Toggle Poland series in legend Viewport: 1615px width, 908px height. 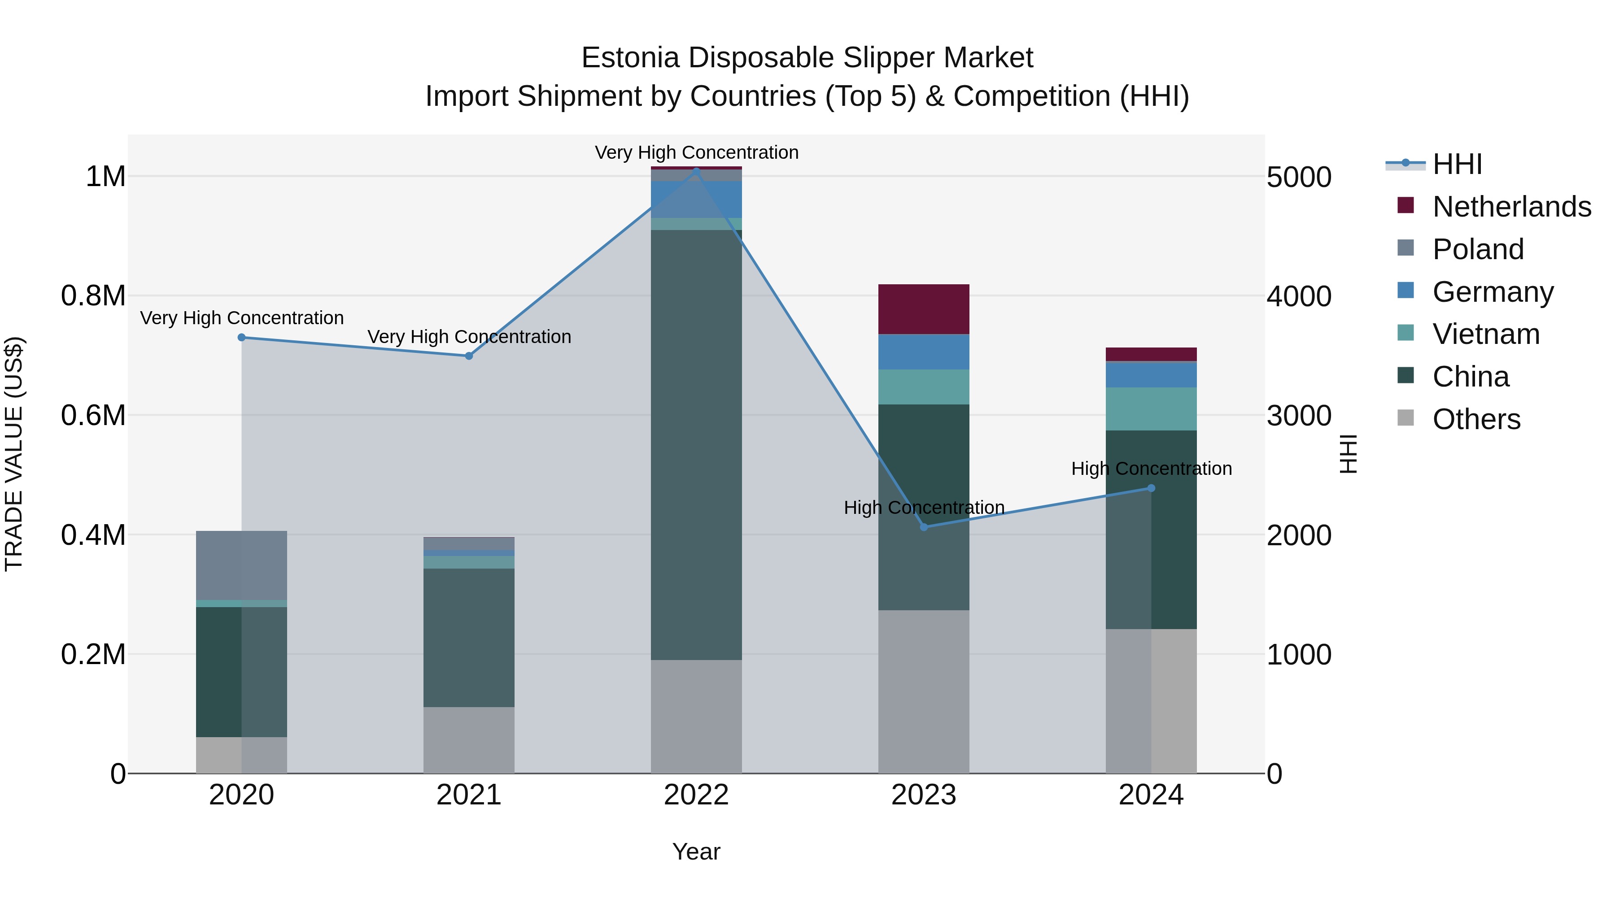[x=1460, y=249]
